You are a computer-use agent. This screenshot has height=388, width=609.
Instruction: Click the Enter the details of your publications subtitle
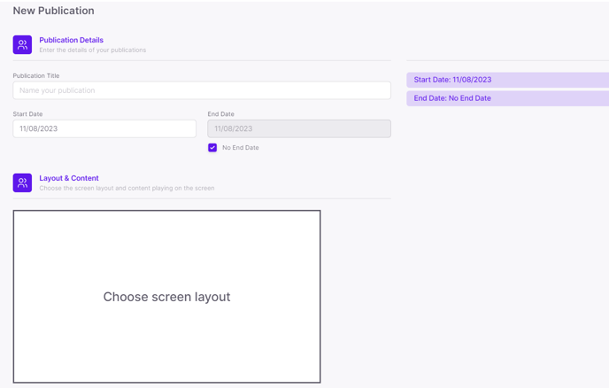coord(92,50)
